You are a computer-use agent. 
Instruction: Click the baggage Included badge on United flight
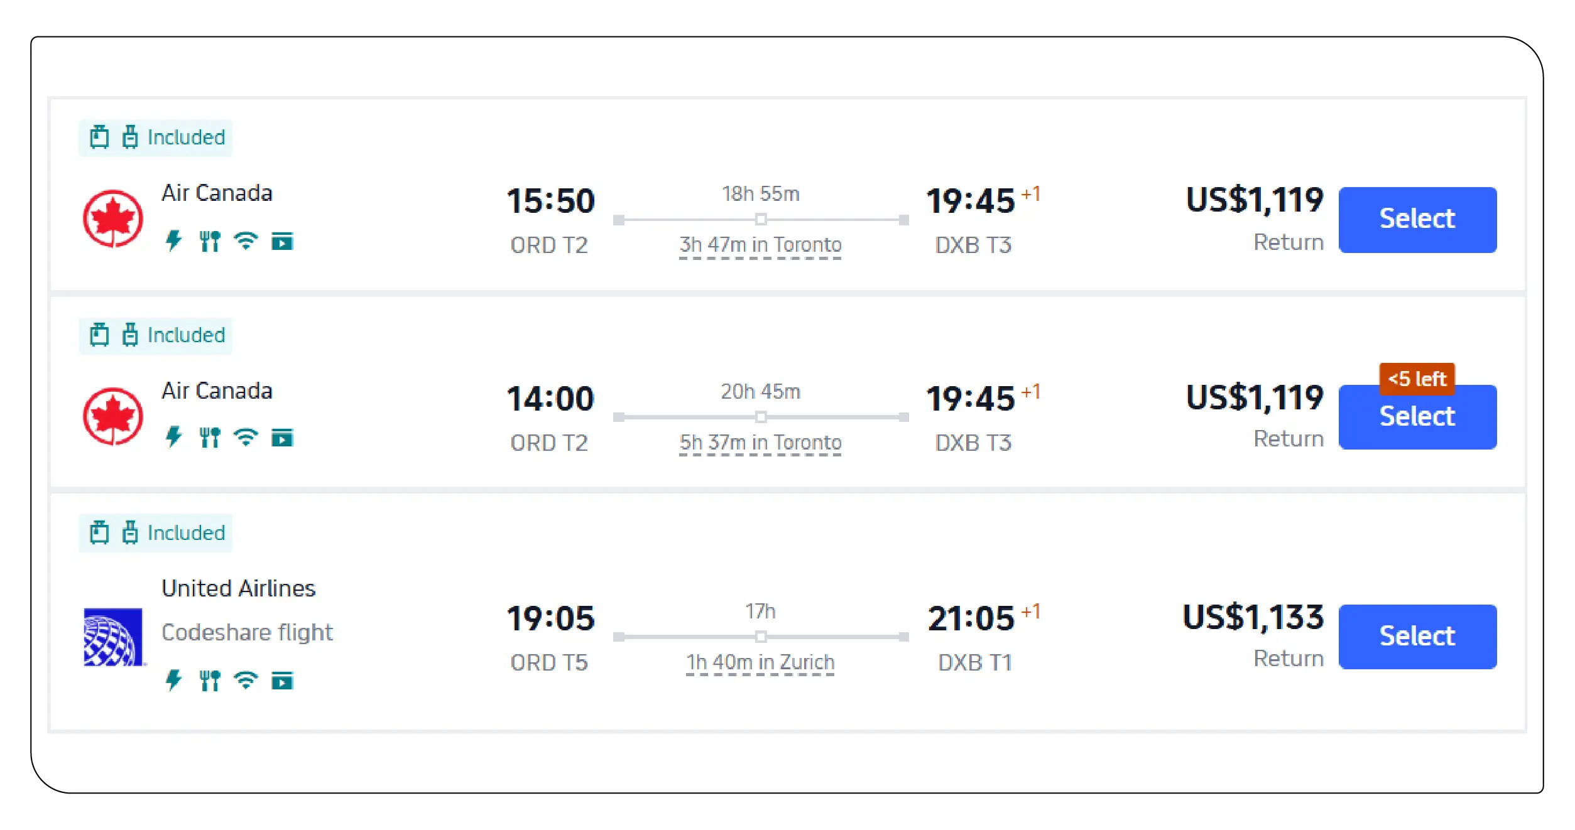coord(156,533)
